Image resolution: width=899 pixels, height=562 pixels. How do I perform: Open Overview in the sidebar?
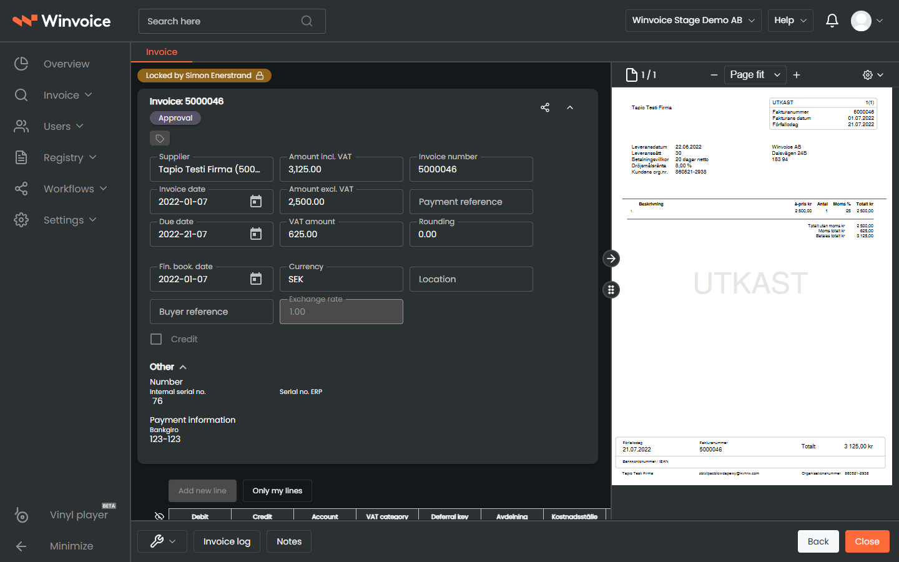(x=65, y=64)
